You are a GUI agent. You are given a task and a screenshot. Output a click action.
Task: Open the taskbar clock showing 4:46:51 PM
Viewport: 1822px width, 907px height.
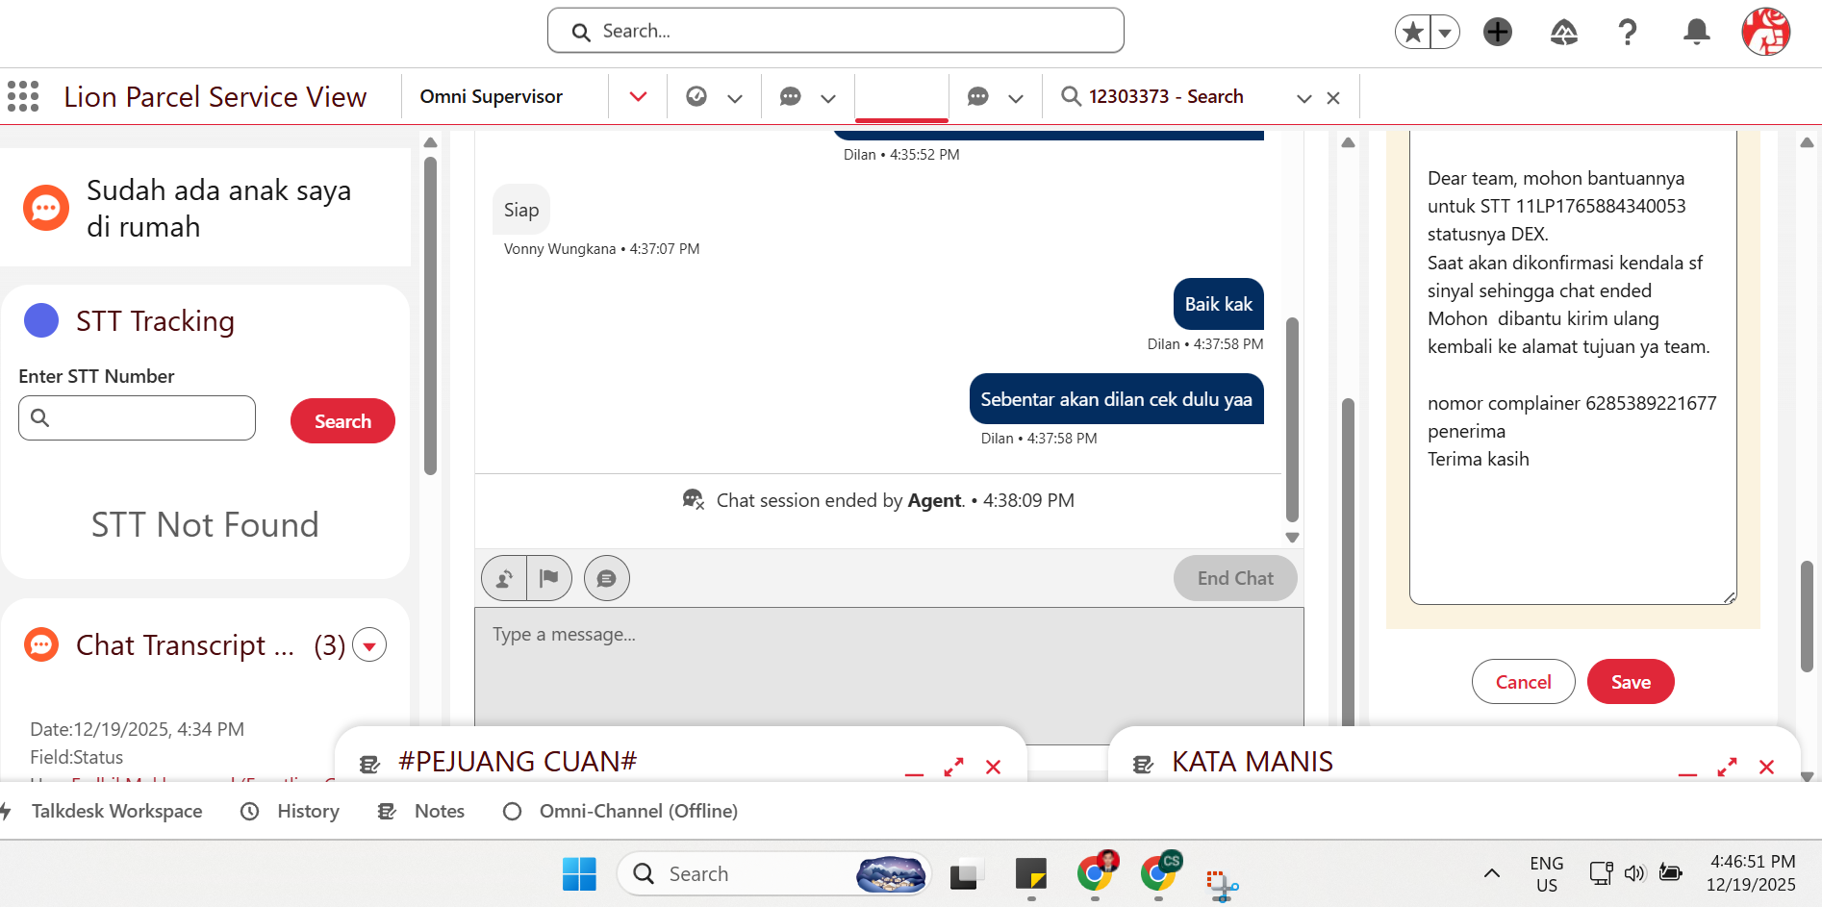1752,873
